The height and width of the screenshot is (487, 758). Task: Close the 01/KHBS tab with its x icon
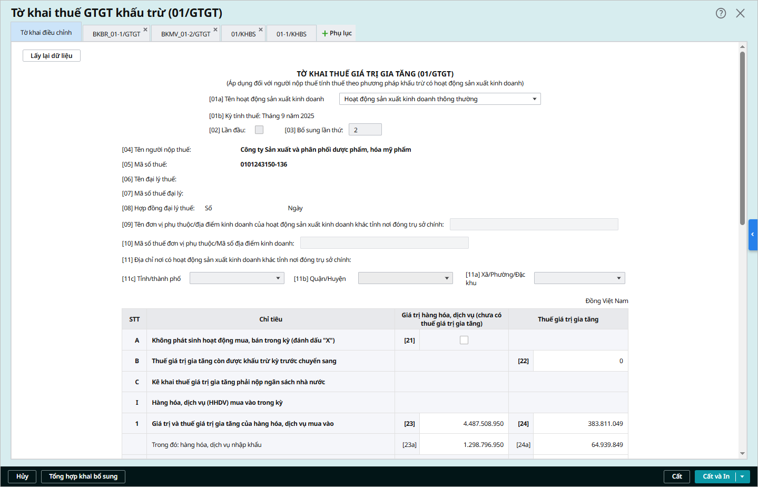tap(261, 30)
